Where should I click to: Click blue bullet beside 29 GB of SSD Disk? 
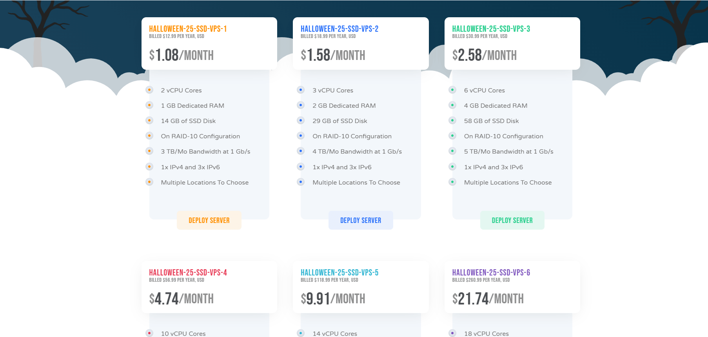[x=301, y=121]
